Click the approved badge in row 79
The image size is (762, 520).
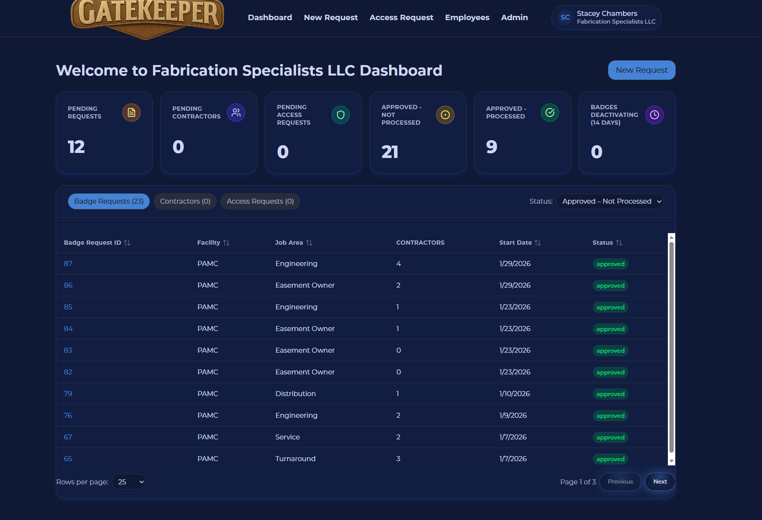click(611, 394)
